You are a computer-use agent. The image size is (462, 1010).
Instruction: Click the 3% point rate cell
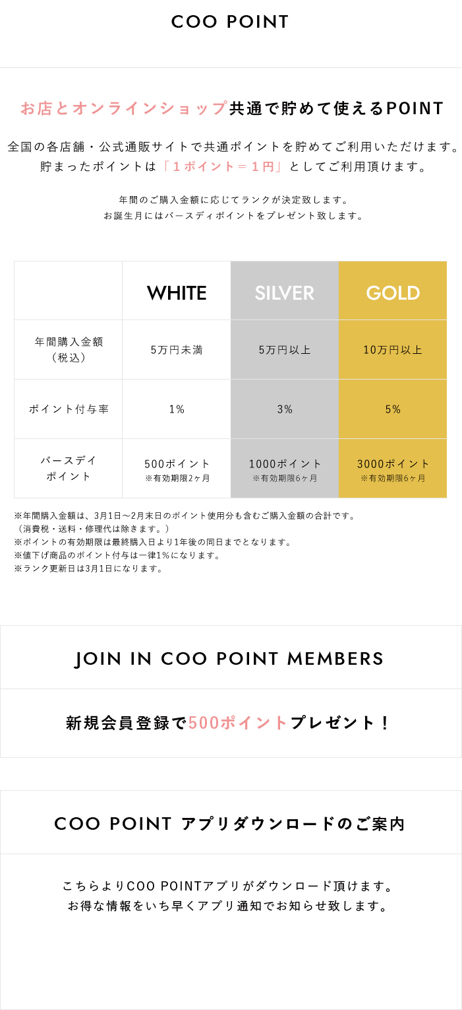point(285,409)
